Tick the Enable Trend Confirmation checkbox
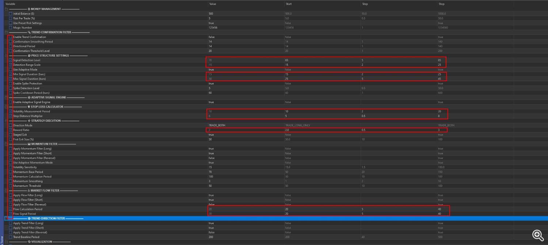The width and height of the screenshot is (548, 245). (11, 37)
